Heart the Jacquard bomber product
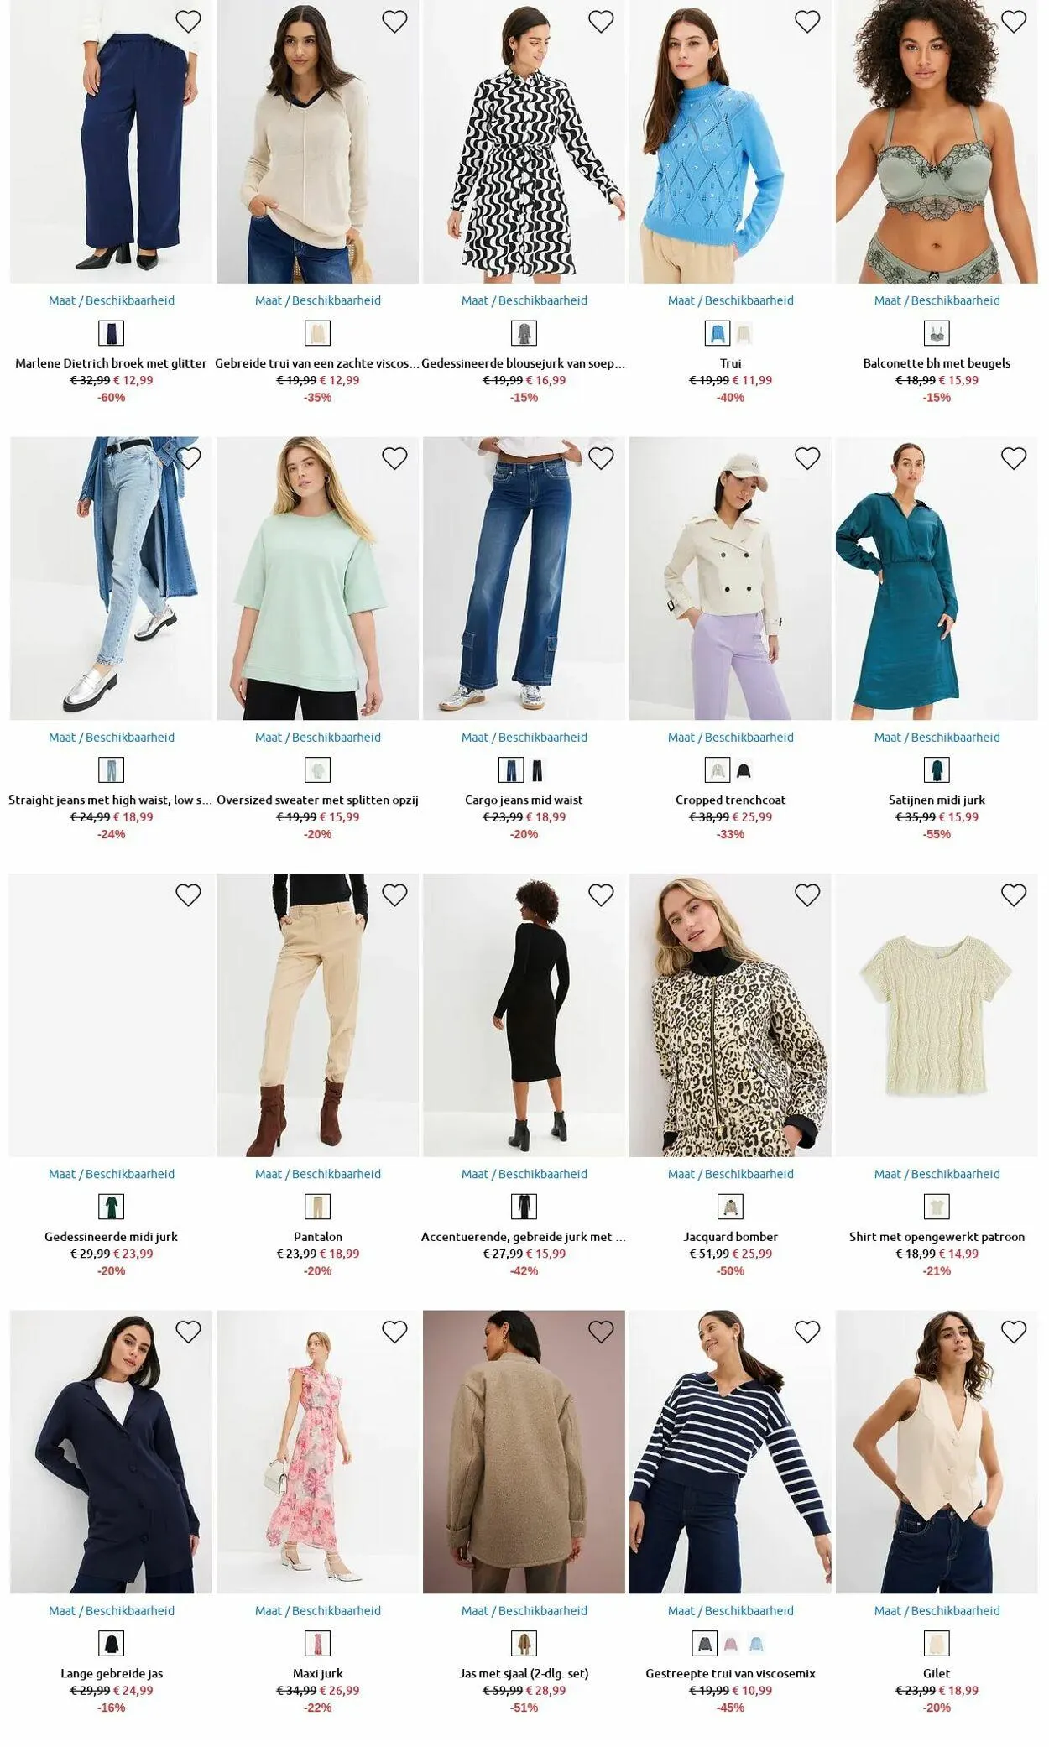This screenshot has height=1747, width=1049. [807, 895]
